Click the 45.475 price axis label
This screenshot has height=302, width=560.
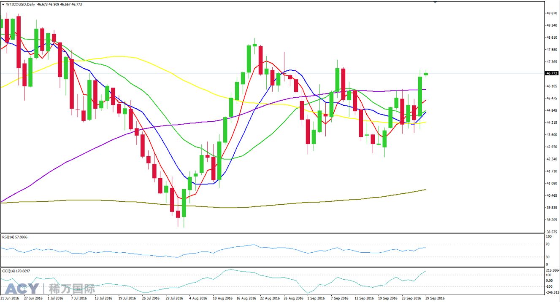[x=551, y=98]
